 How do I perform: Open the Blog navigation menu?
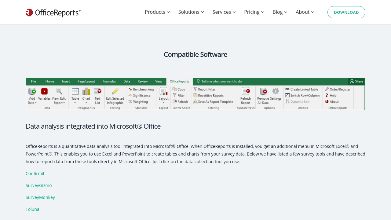(x=280, y=12)
